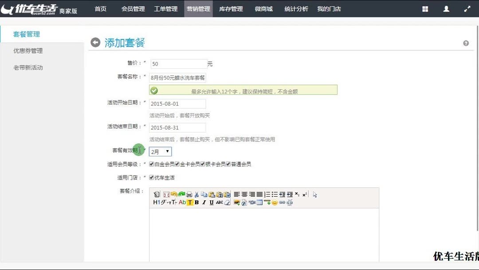Select the underline icon in the editor
Viewport: 479px width, 270px height.
coord(211,202)
